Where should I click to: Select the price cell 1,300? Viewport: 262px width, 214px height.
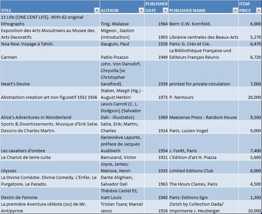(250, 194)
